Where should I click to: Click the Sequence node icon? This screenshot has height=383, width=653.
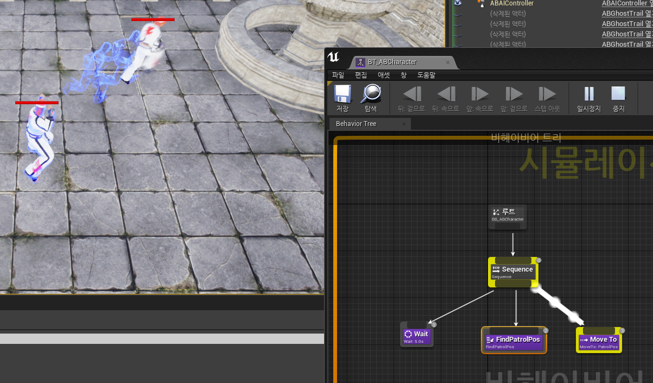[496, 269]
